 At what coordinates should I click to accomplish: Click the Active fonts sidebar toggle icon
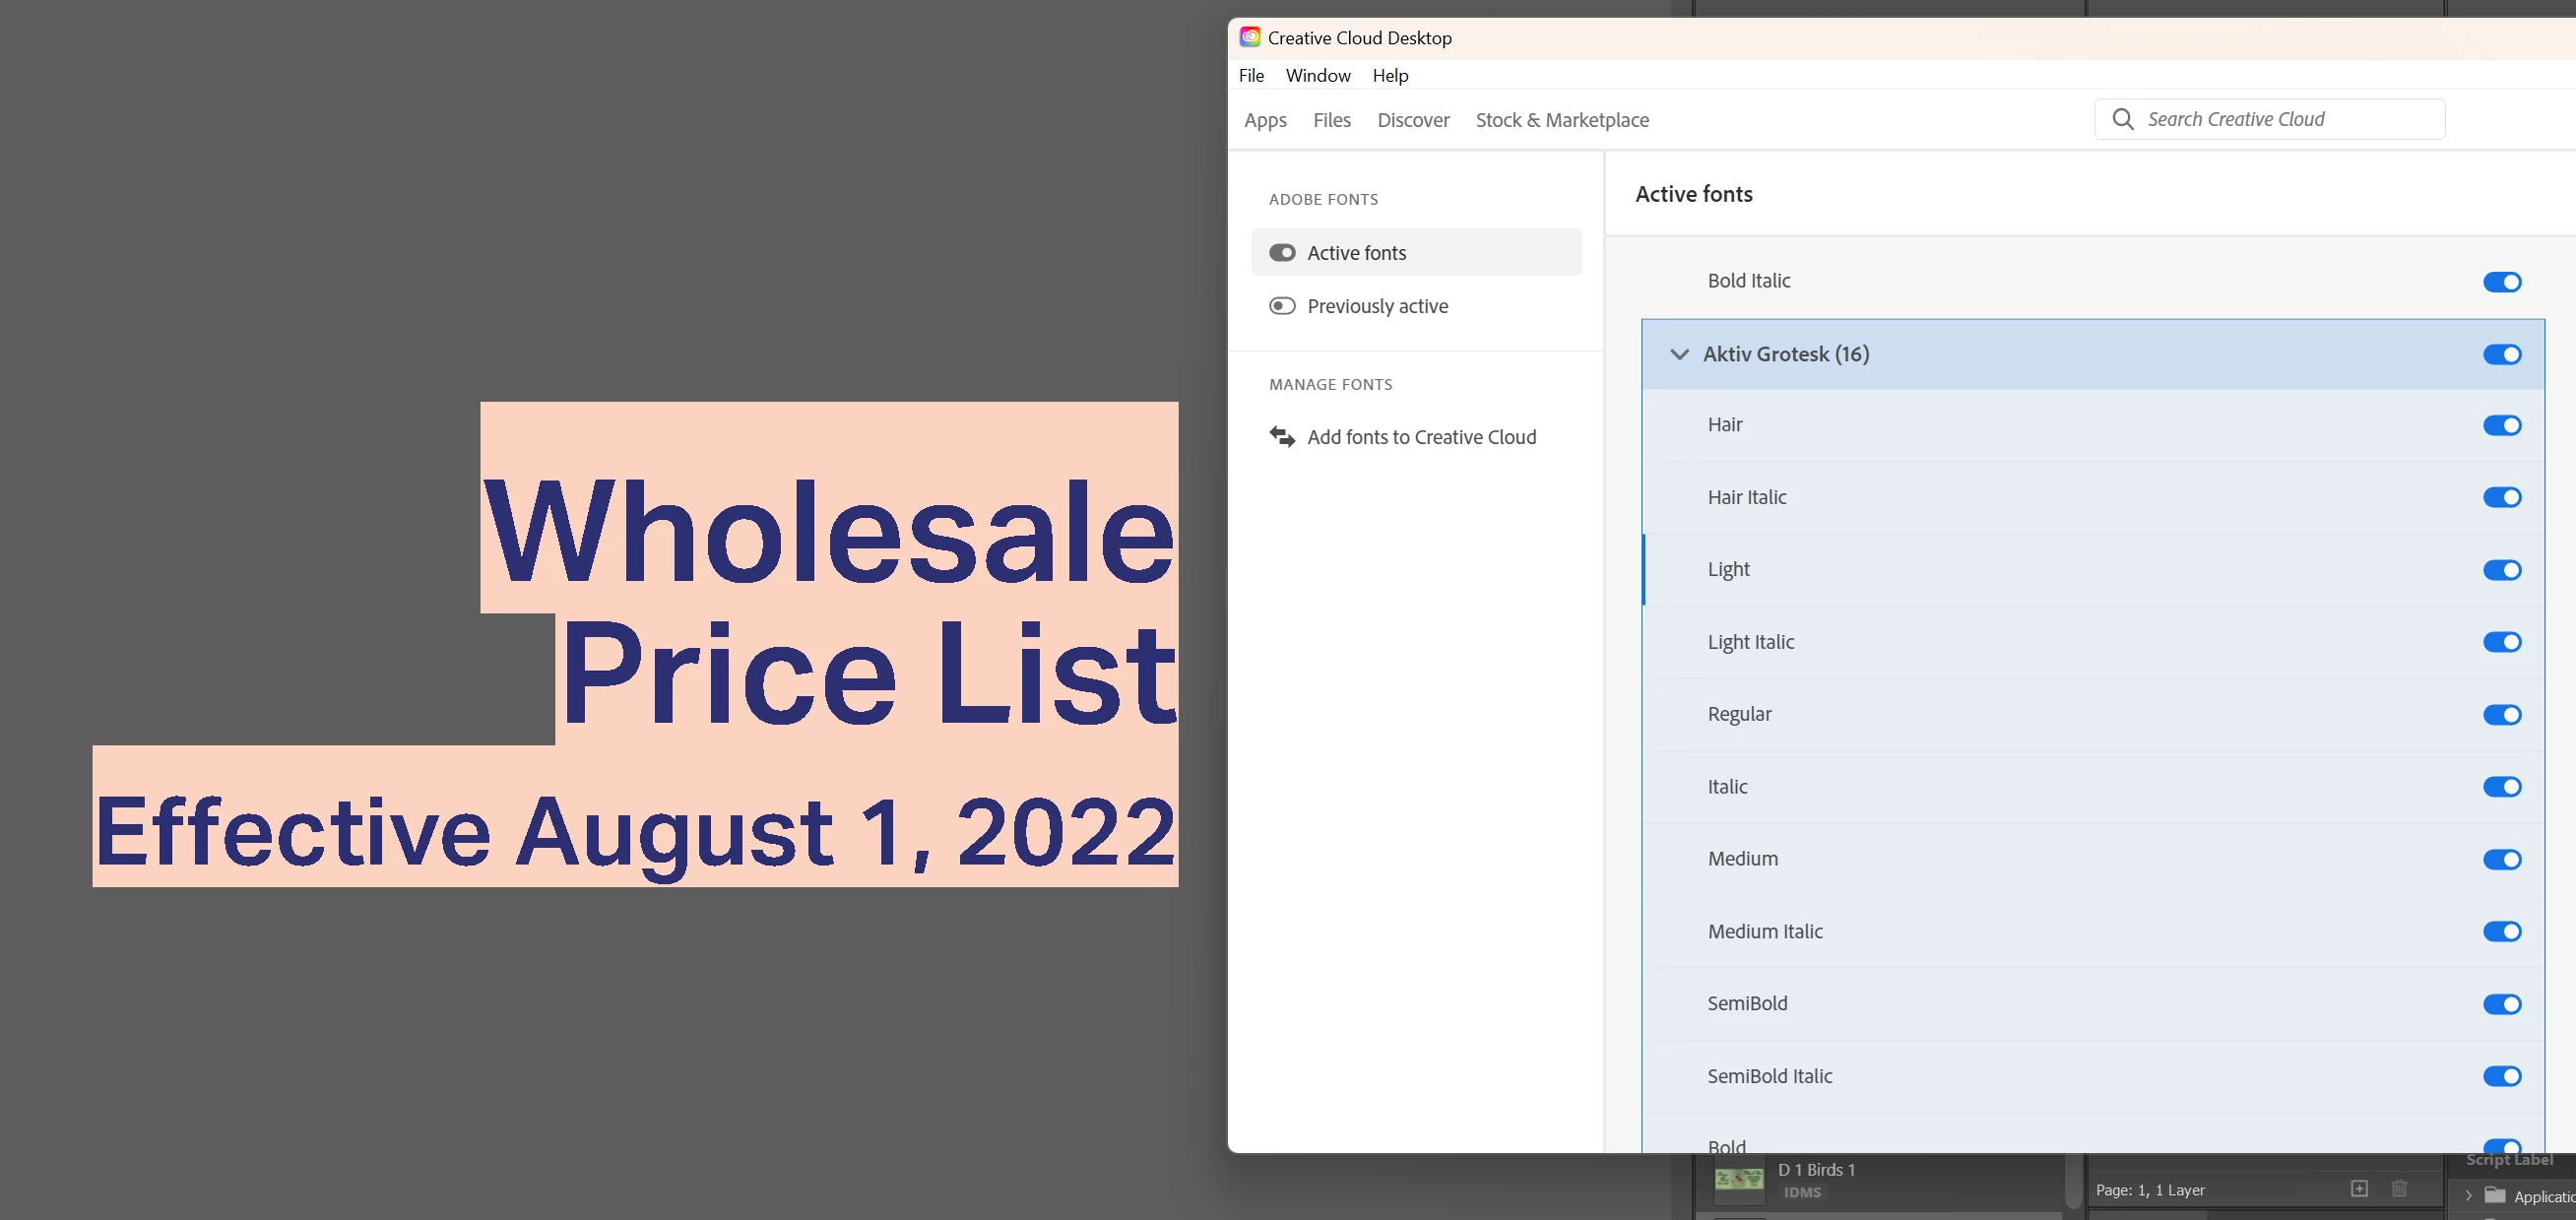click(1282, 253)
